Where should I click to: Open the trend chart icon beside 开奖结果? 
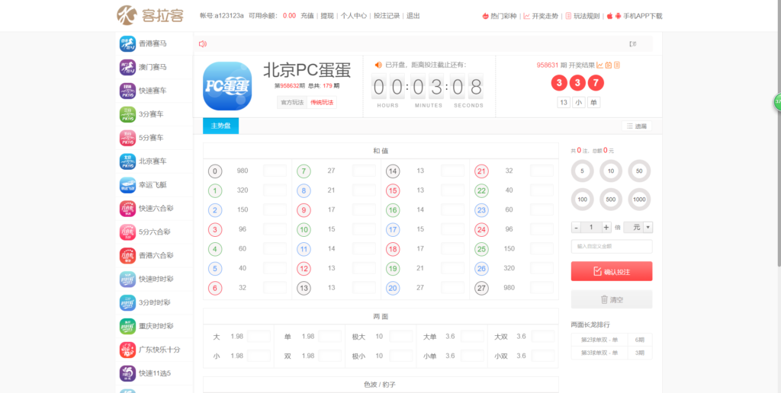coord(599,65)
